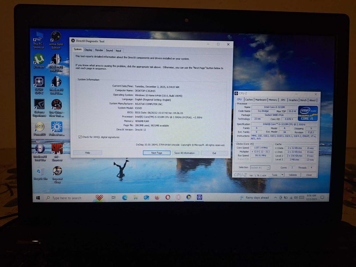The height and width of the screenshot is (267, 356).
Task: Open Outlook from the taskbar
Action: tap(146, 198)
